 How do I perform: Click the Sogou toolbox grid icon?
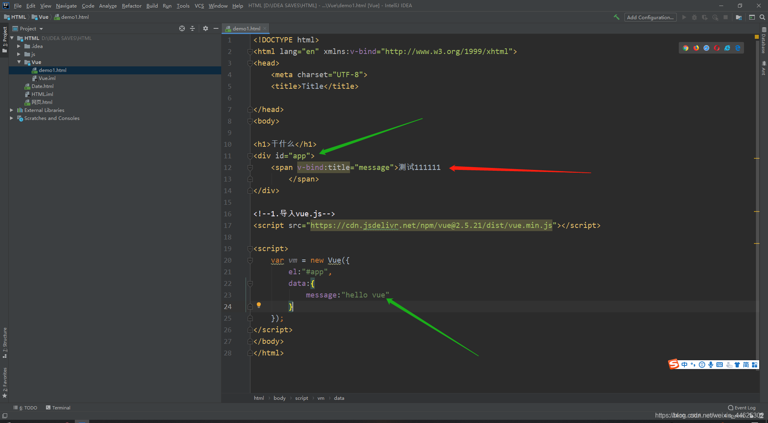755,365
